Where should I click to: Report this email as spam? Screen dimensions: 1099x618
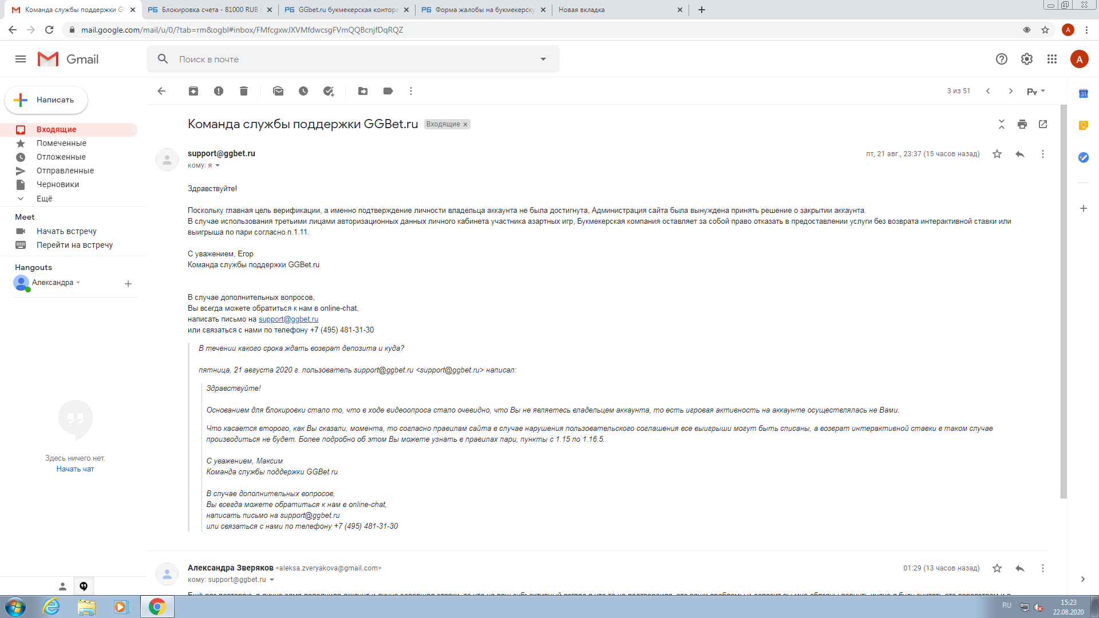click(x=219, y=91)
